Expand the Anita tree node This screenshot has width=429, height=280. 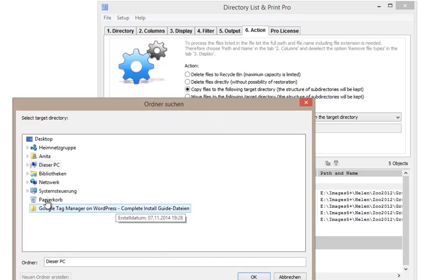27,156
